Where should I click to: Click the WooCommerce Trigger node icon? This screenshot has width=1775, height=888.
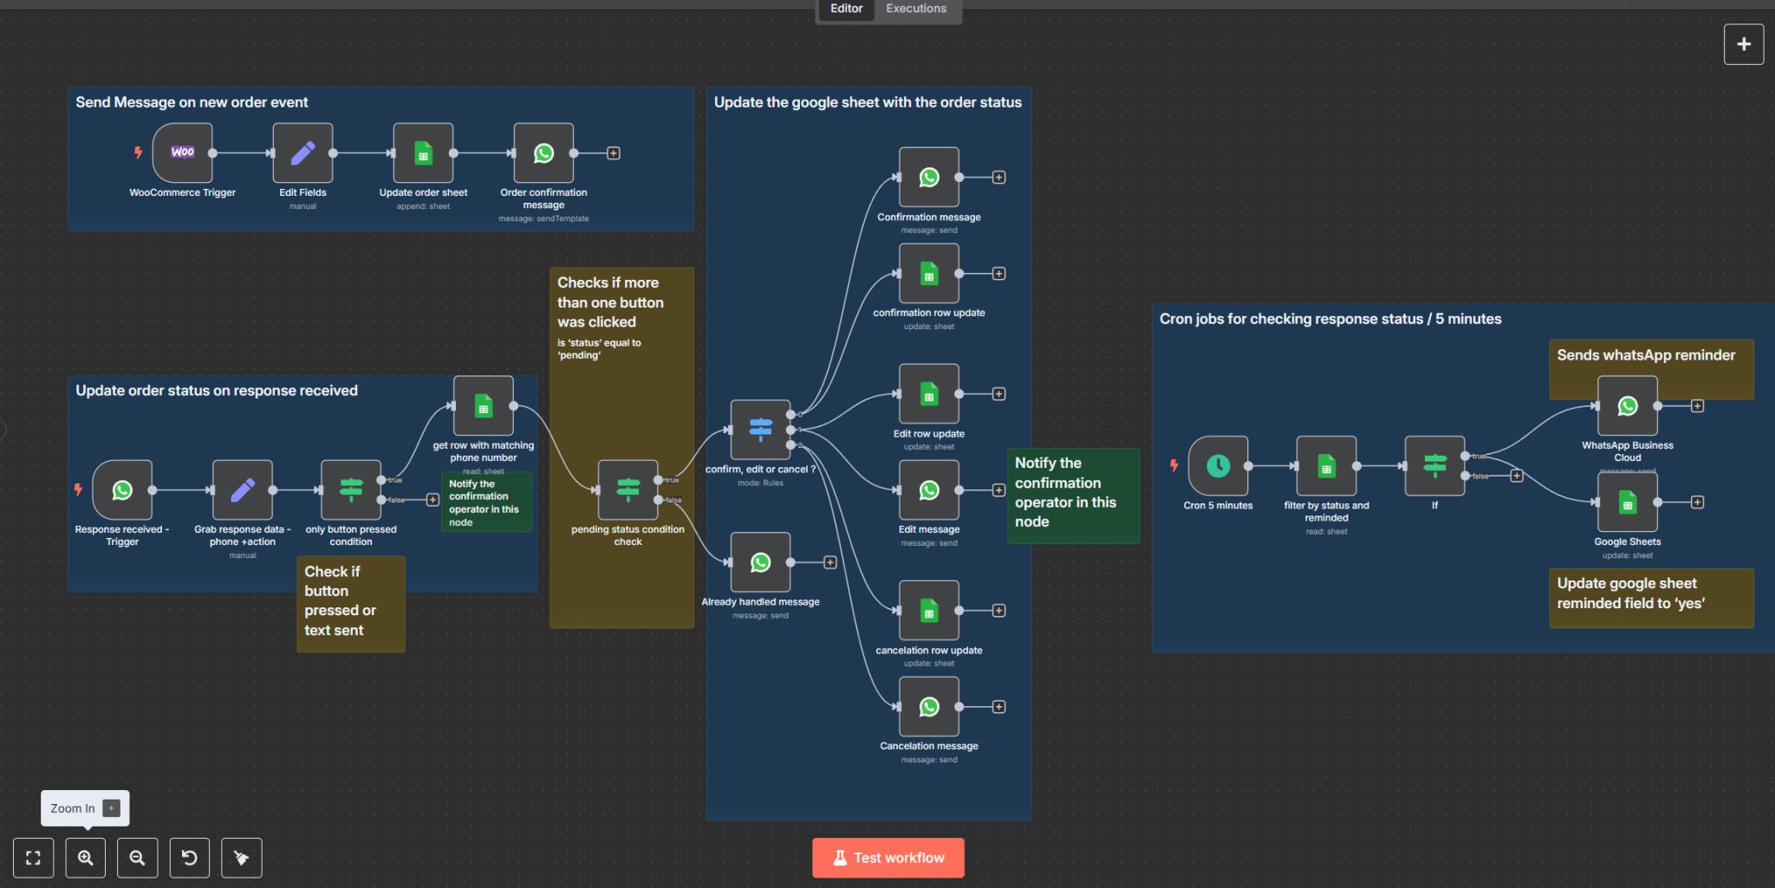coord(182,152)
